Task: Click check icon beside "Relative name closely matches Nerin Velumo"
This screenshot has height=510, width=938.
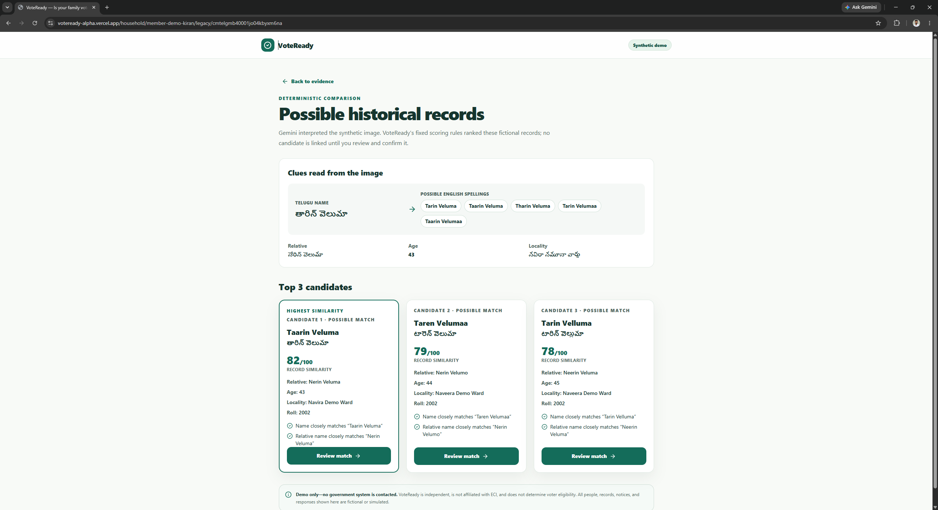Action: point(417,427)
